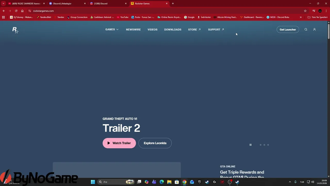Screen dimensions: 330x186
Task: Open the MEE6 - Discord Botu bookmark
Action: 278,17
